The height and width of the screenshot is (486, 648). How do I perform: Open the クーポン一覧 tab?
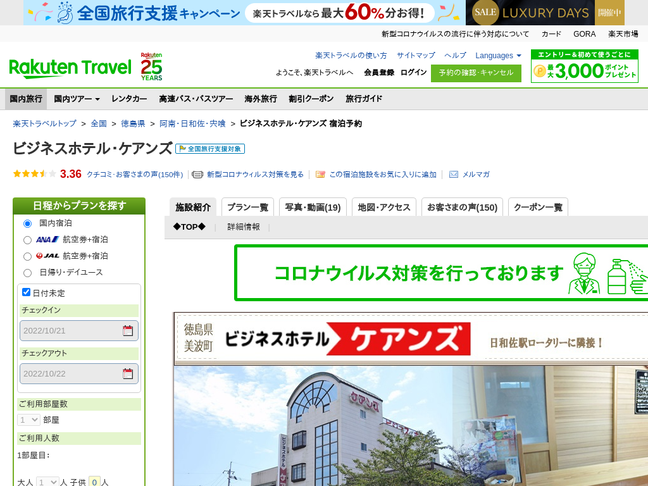(538, 207)
